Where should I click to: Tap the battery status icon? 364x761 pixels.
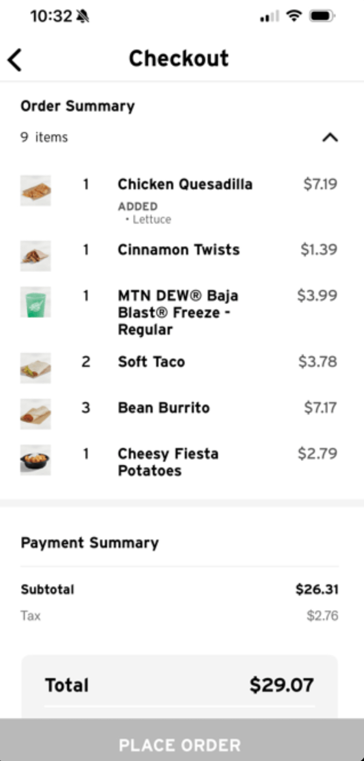click(321, 16)
